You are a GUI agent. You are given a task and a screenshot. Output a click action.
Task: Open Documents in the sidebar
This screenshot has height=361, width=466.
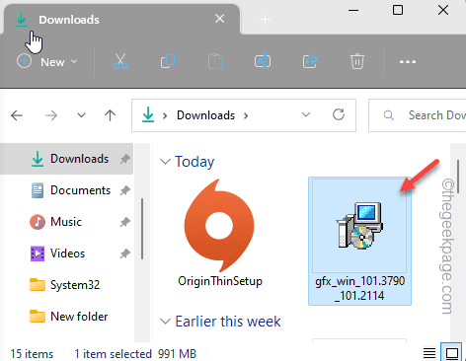pos(66,190)
